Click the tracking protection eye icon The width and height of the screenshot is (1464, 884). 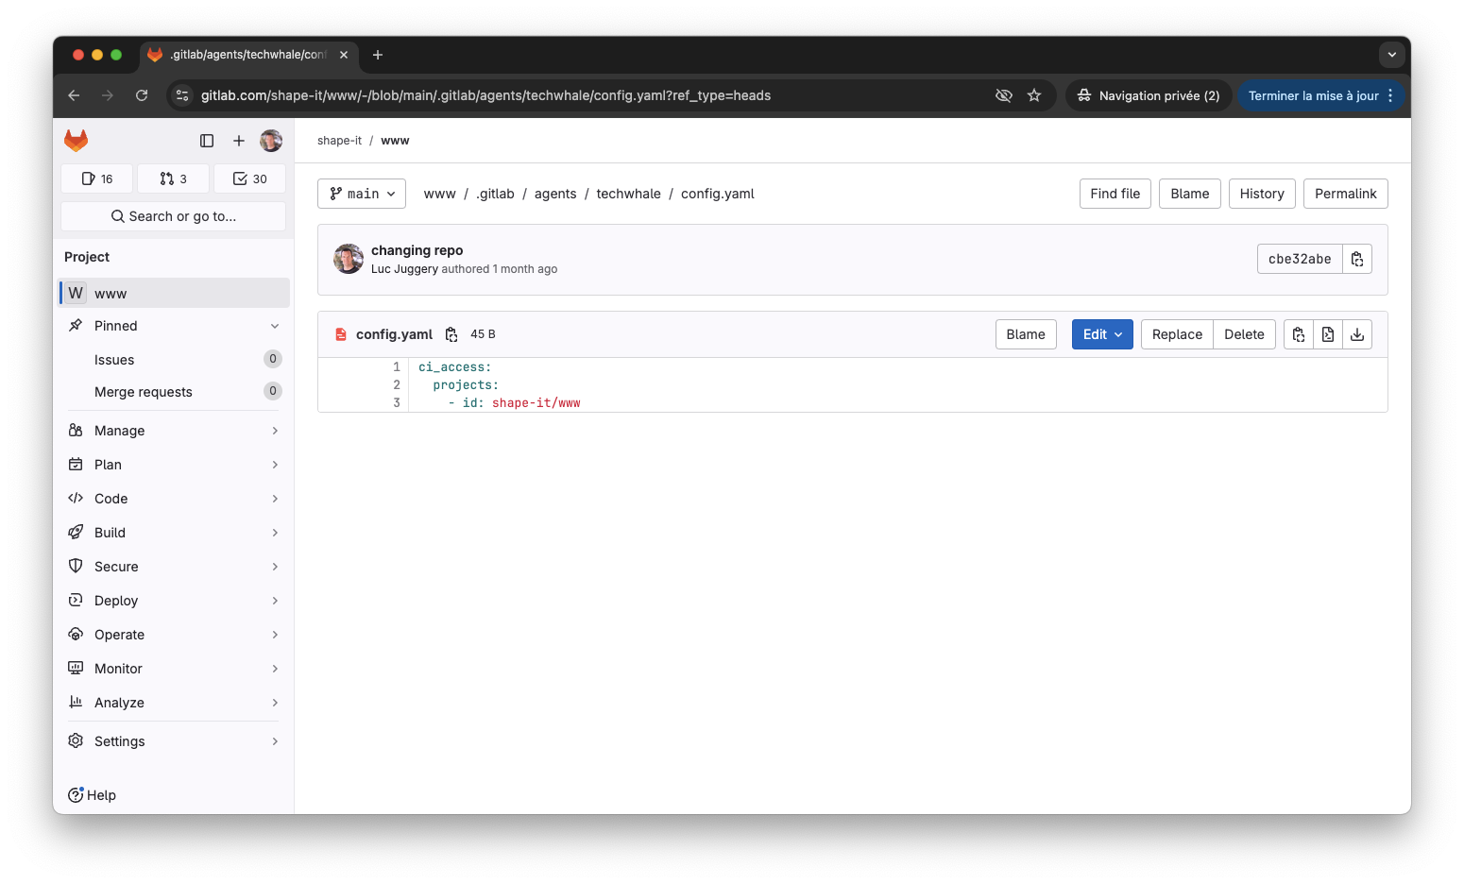coord(1004,95)
